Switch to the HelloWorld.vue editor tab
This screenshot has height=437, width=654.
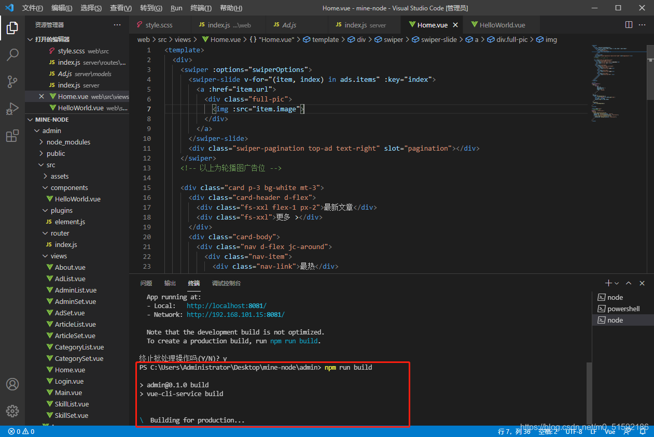(502, 25)
